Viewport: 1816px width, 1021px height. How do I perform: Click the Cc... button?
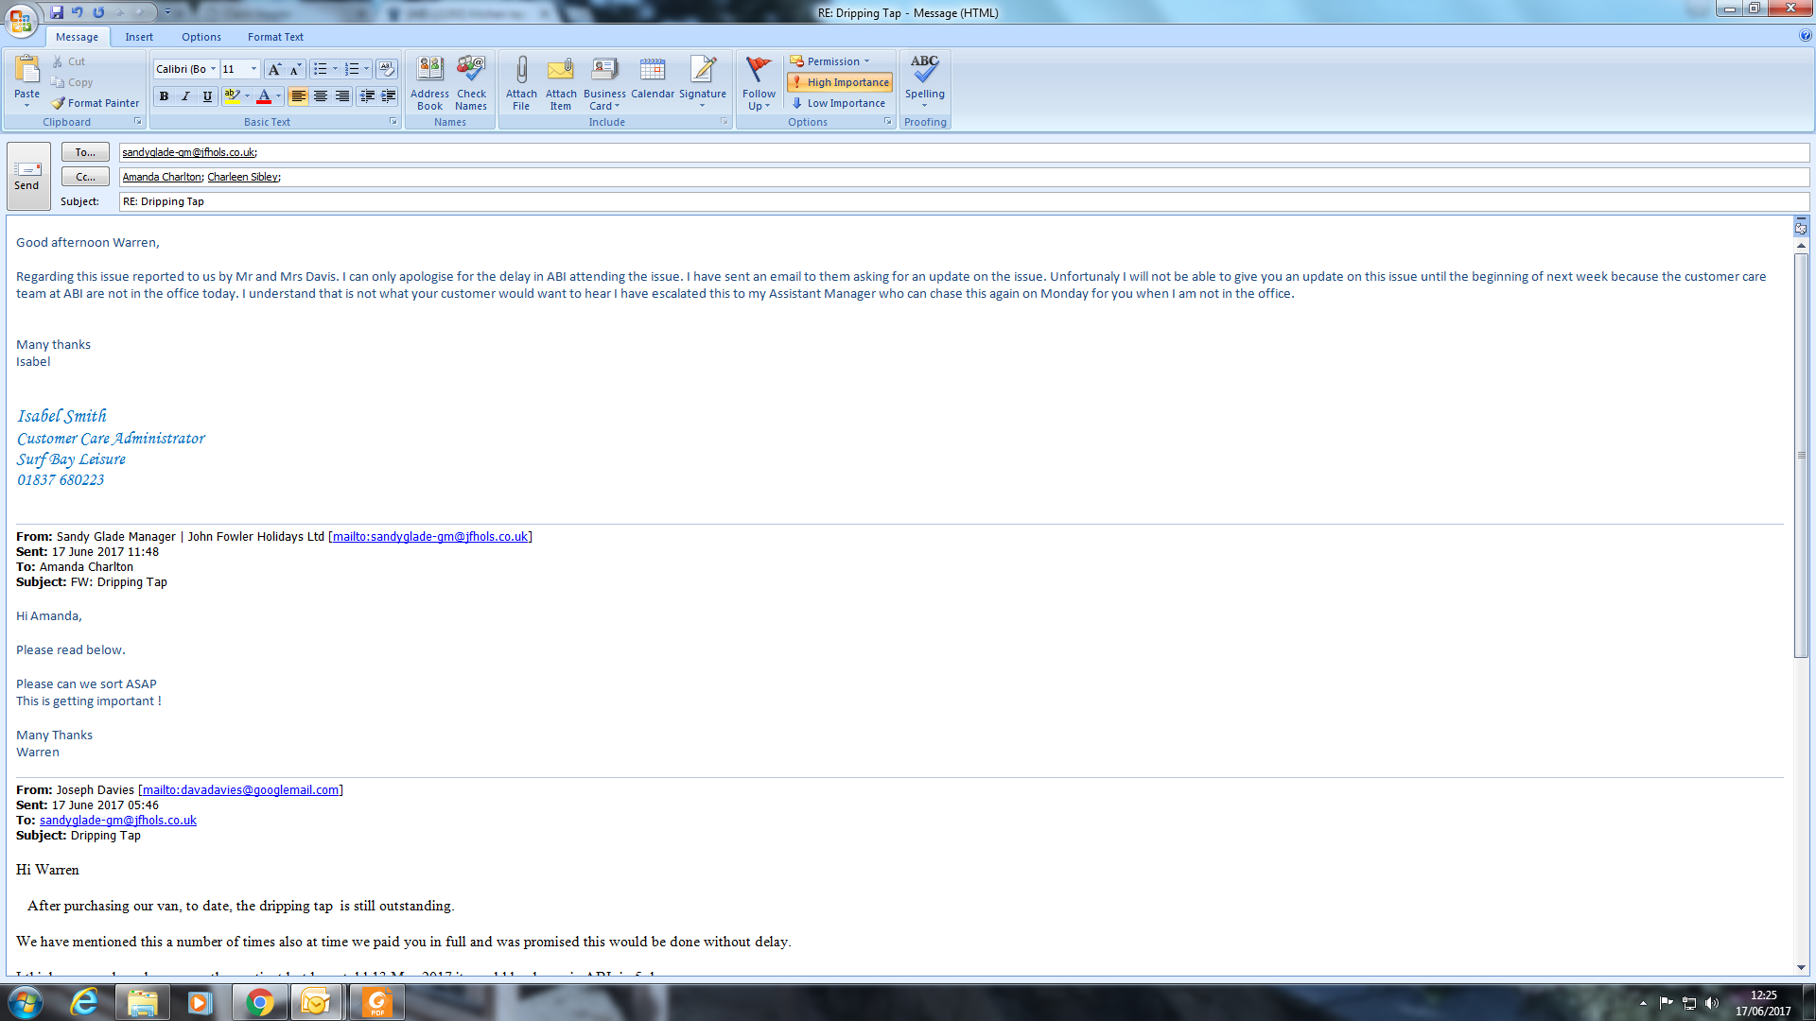click(x=85, y=177)
